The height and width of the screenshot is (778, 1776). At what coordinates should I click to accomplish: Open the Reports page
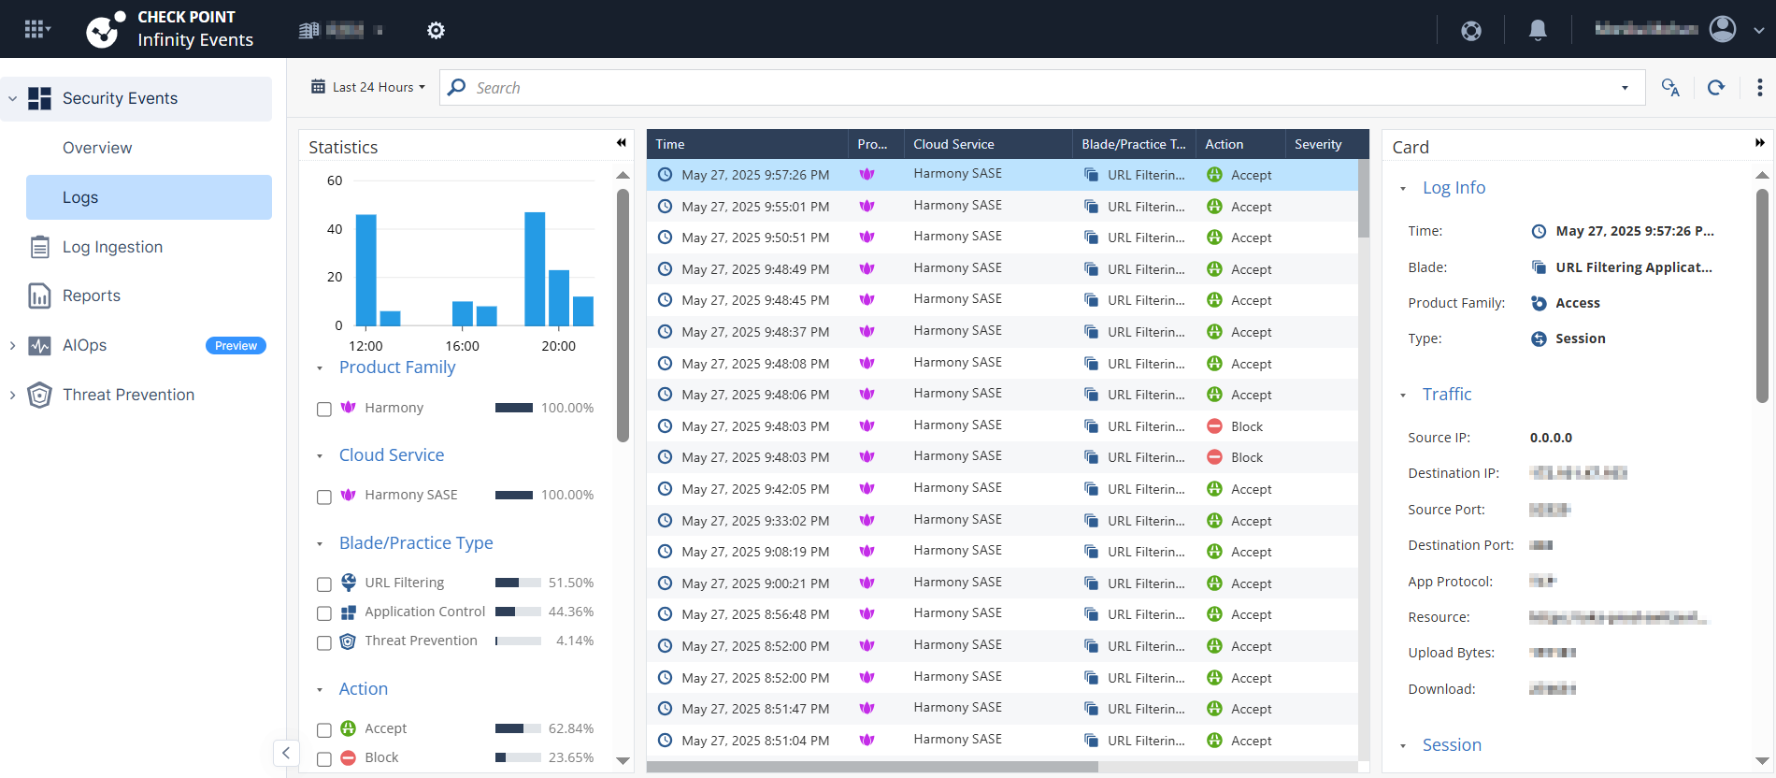[92, 295]
